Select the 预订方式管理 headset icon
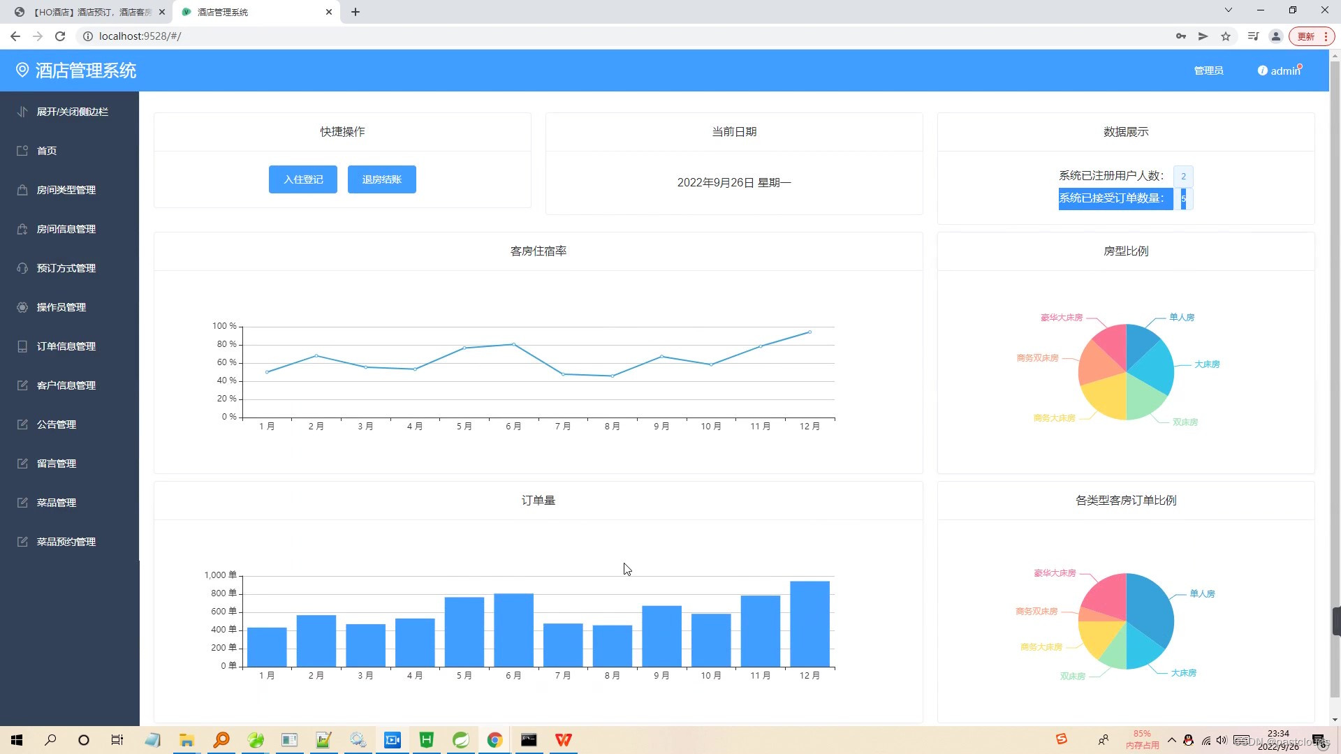 [x=22, y=268]
